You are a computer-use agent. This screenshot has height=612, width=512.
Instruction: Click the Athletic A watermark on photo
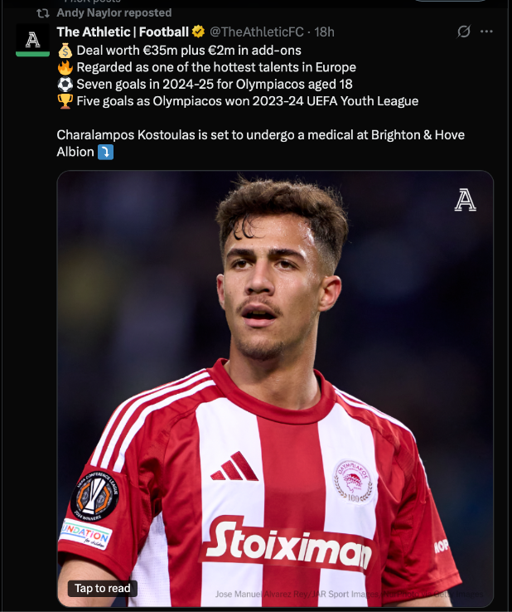[x=466, y=200]
